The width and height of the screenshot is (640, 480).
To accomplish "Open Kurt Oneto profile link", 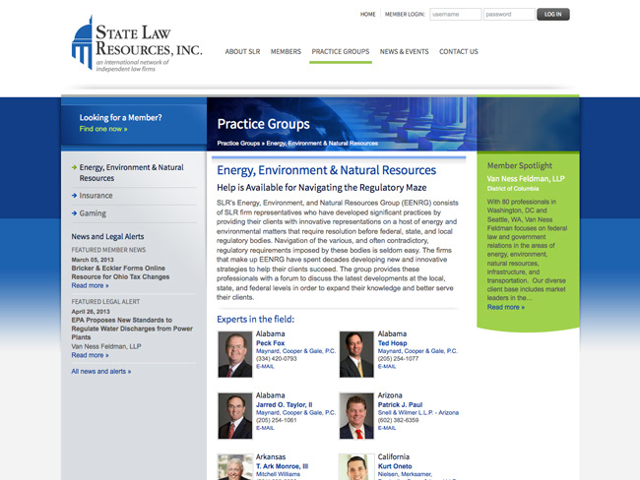I will tap(395, 466).
